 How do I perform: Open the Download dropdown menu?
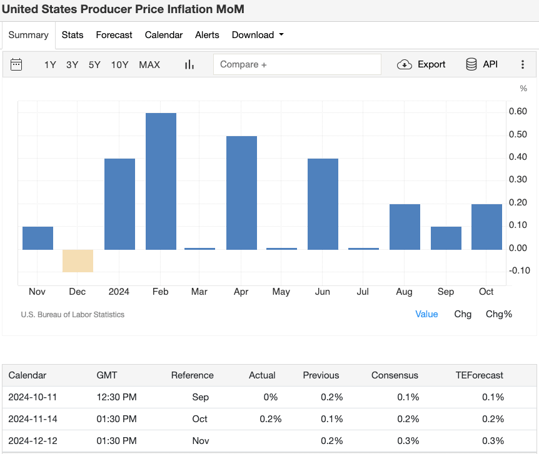point(257,35)
